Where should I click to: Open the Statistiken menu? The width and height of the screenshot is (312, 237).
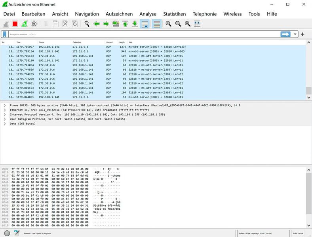(175, 14)
